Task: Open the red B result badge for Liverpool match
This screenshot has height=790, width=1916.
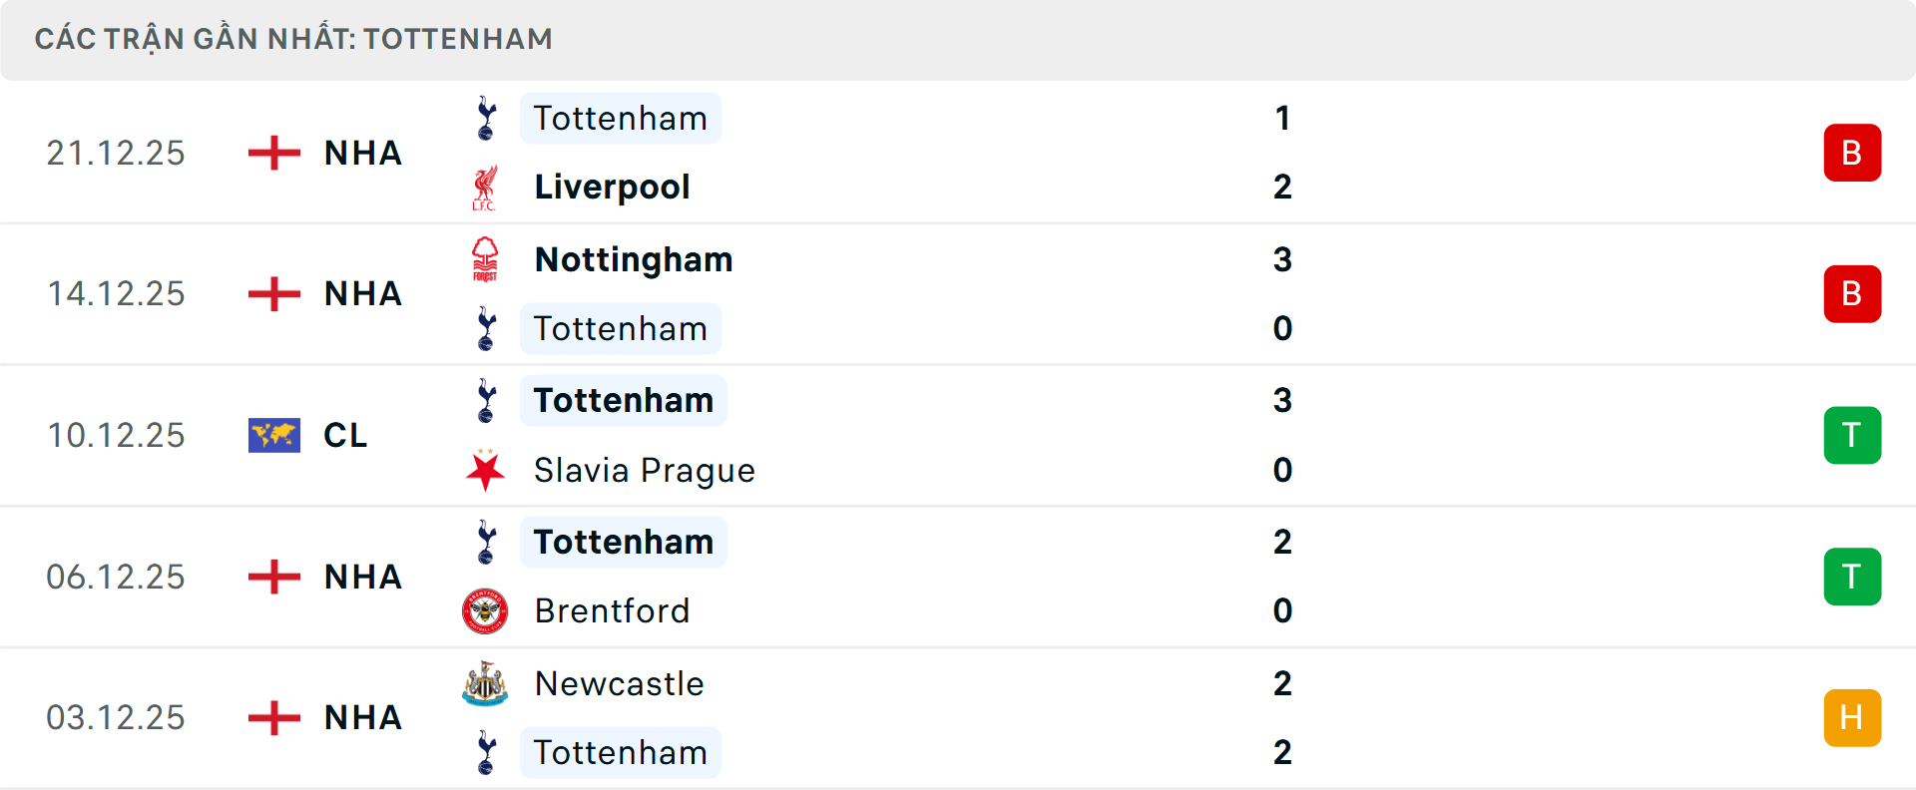Action: (1852, 153)
